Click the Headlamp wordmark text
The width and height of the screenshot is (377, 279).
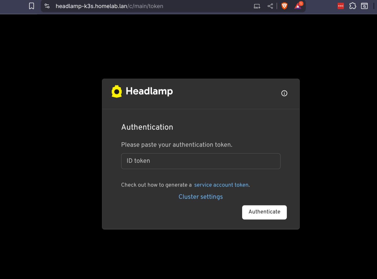coord(149,91)
